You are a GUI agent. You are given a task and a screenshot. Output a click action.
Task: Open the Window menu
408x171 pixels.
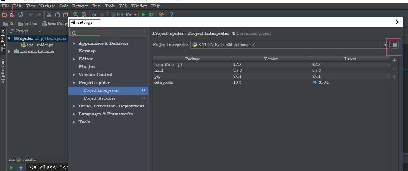[x=139, y=6]
